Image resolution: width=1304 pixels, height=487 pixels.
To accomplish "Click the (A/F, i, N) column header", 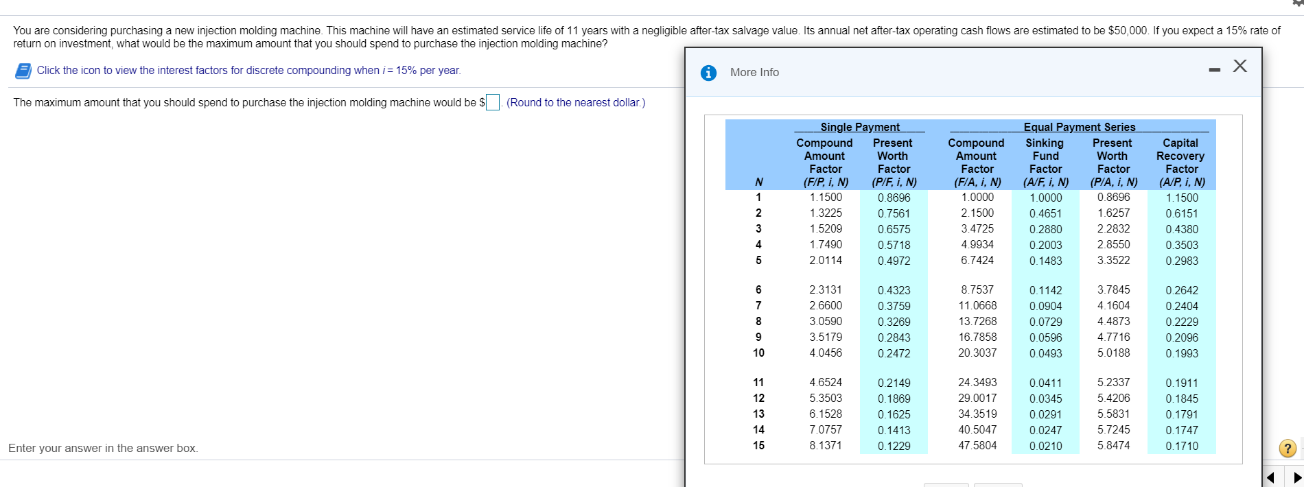I will 1046,182.
